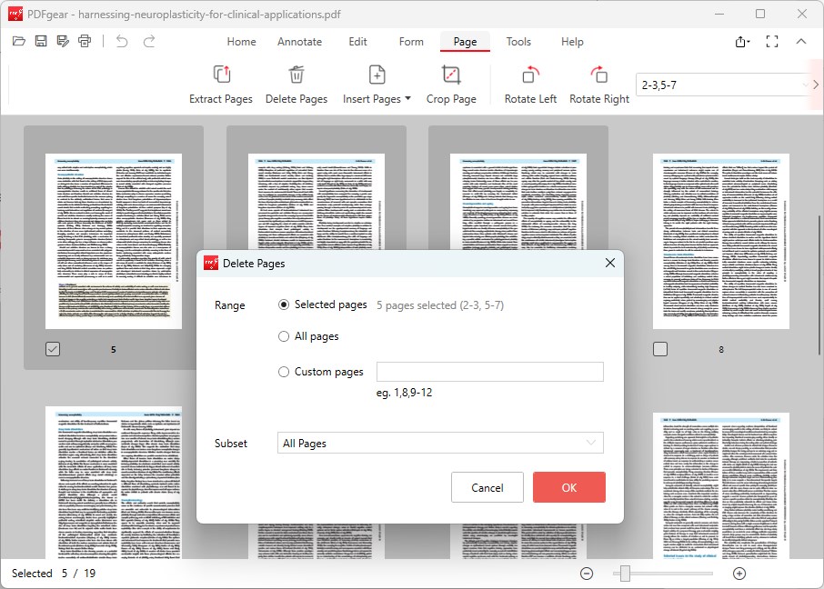Image resolution: width=824 pixels, height=589 pixels.
Task: Open the Tools menu
Action: coord(518,41)
